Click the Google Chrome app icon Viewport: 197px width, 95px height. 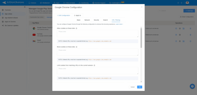click(34, 28)
